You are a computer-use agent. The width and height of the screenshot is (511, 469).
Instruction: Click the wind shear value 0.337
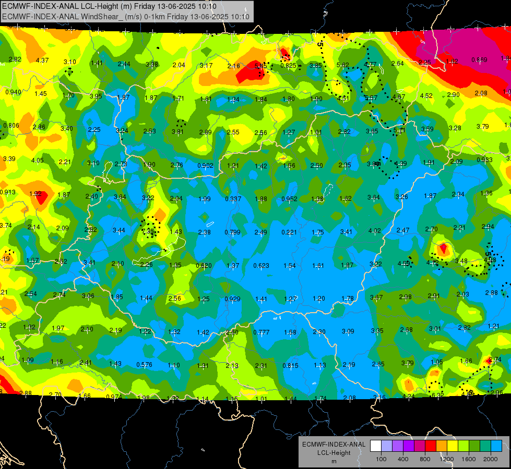(x=233, y=199)
